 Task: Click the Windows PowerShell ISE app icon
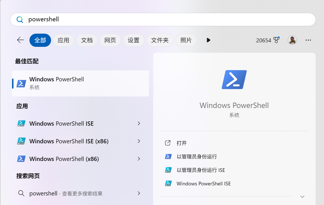21,123
